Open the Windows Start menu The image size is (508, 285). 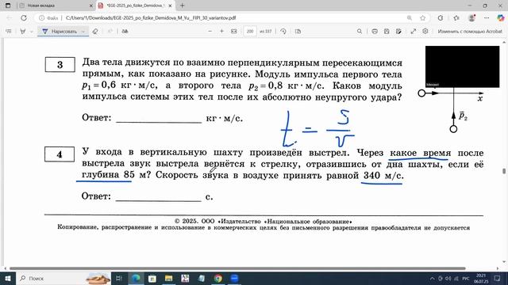[x=8, y=278]
